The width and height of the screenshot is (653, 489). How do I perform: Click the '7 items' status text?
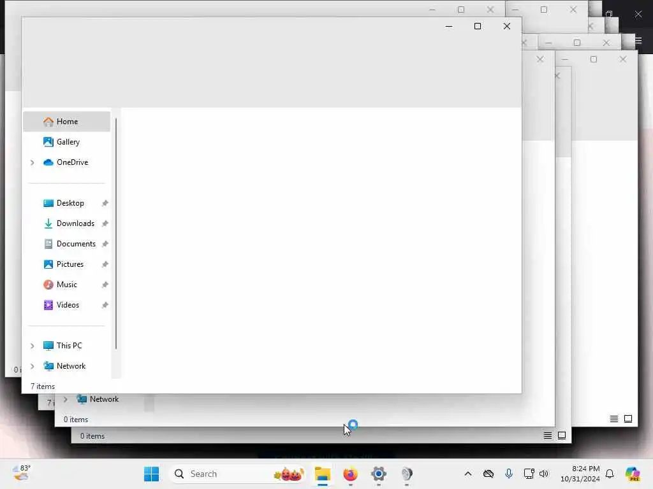pyautogui.click(x=43, y=386)
